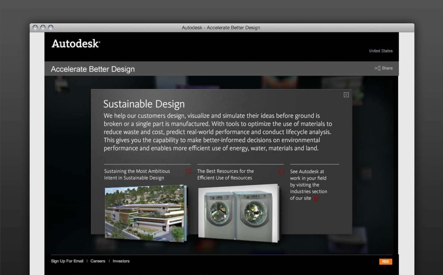Image resolution: width=443 pixels, height=275 pixels.
Task: Open The Best Resources for the Efficient Use link
Action: [x=225, y=174]
